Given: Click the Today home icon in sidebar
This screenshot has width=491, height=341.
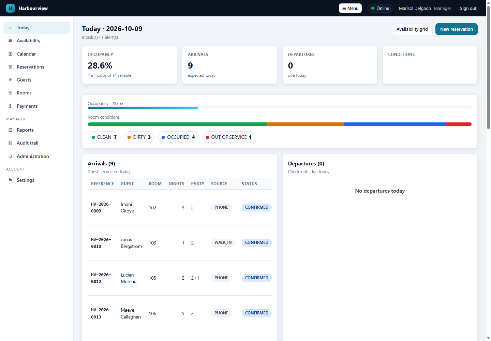Looking at the screenshot, I should tap(10, 28).
